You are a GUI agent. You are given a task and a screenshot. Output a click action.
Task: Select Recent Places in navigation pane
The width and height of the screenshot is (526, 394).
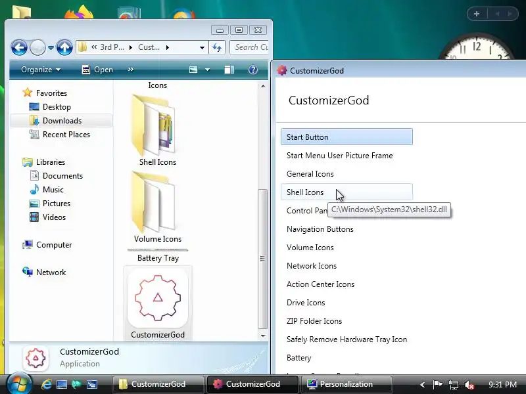click(60, 135)
